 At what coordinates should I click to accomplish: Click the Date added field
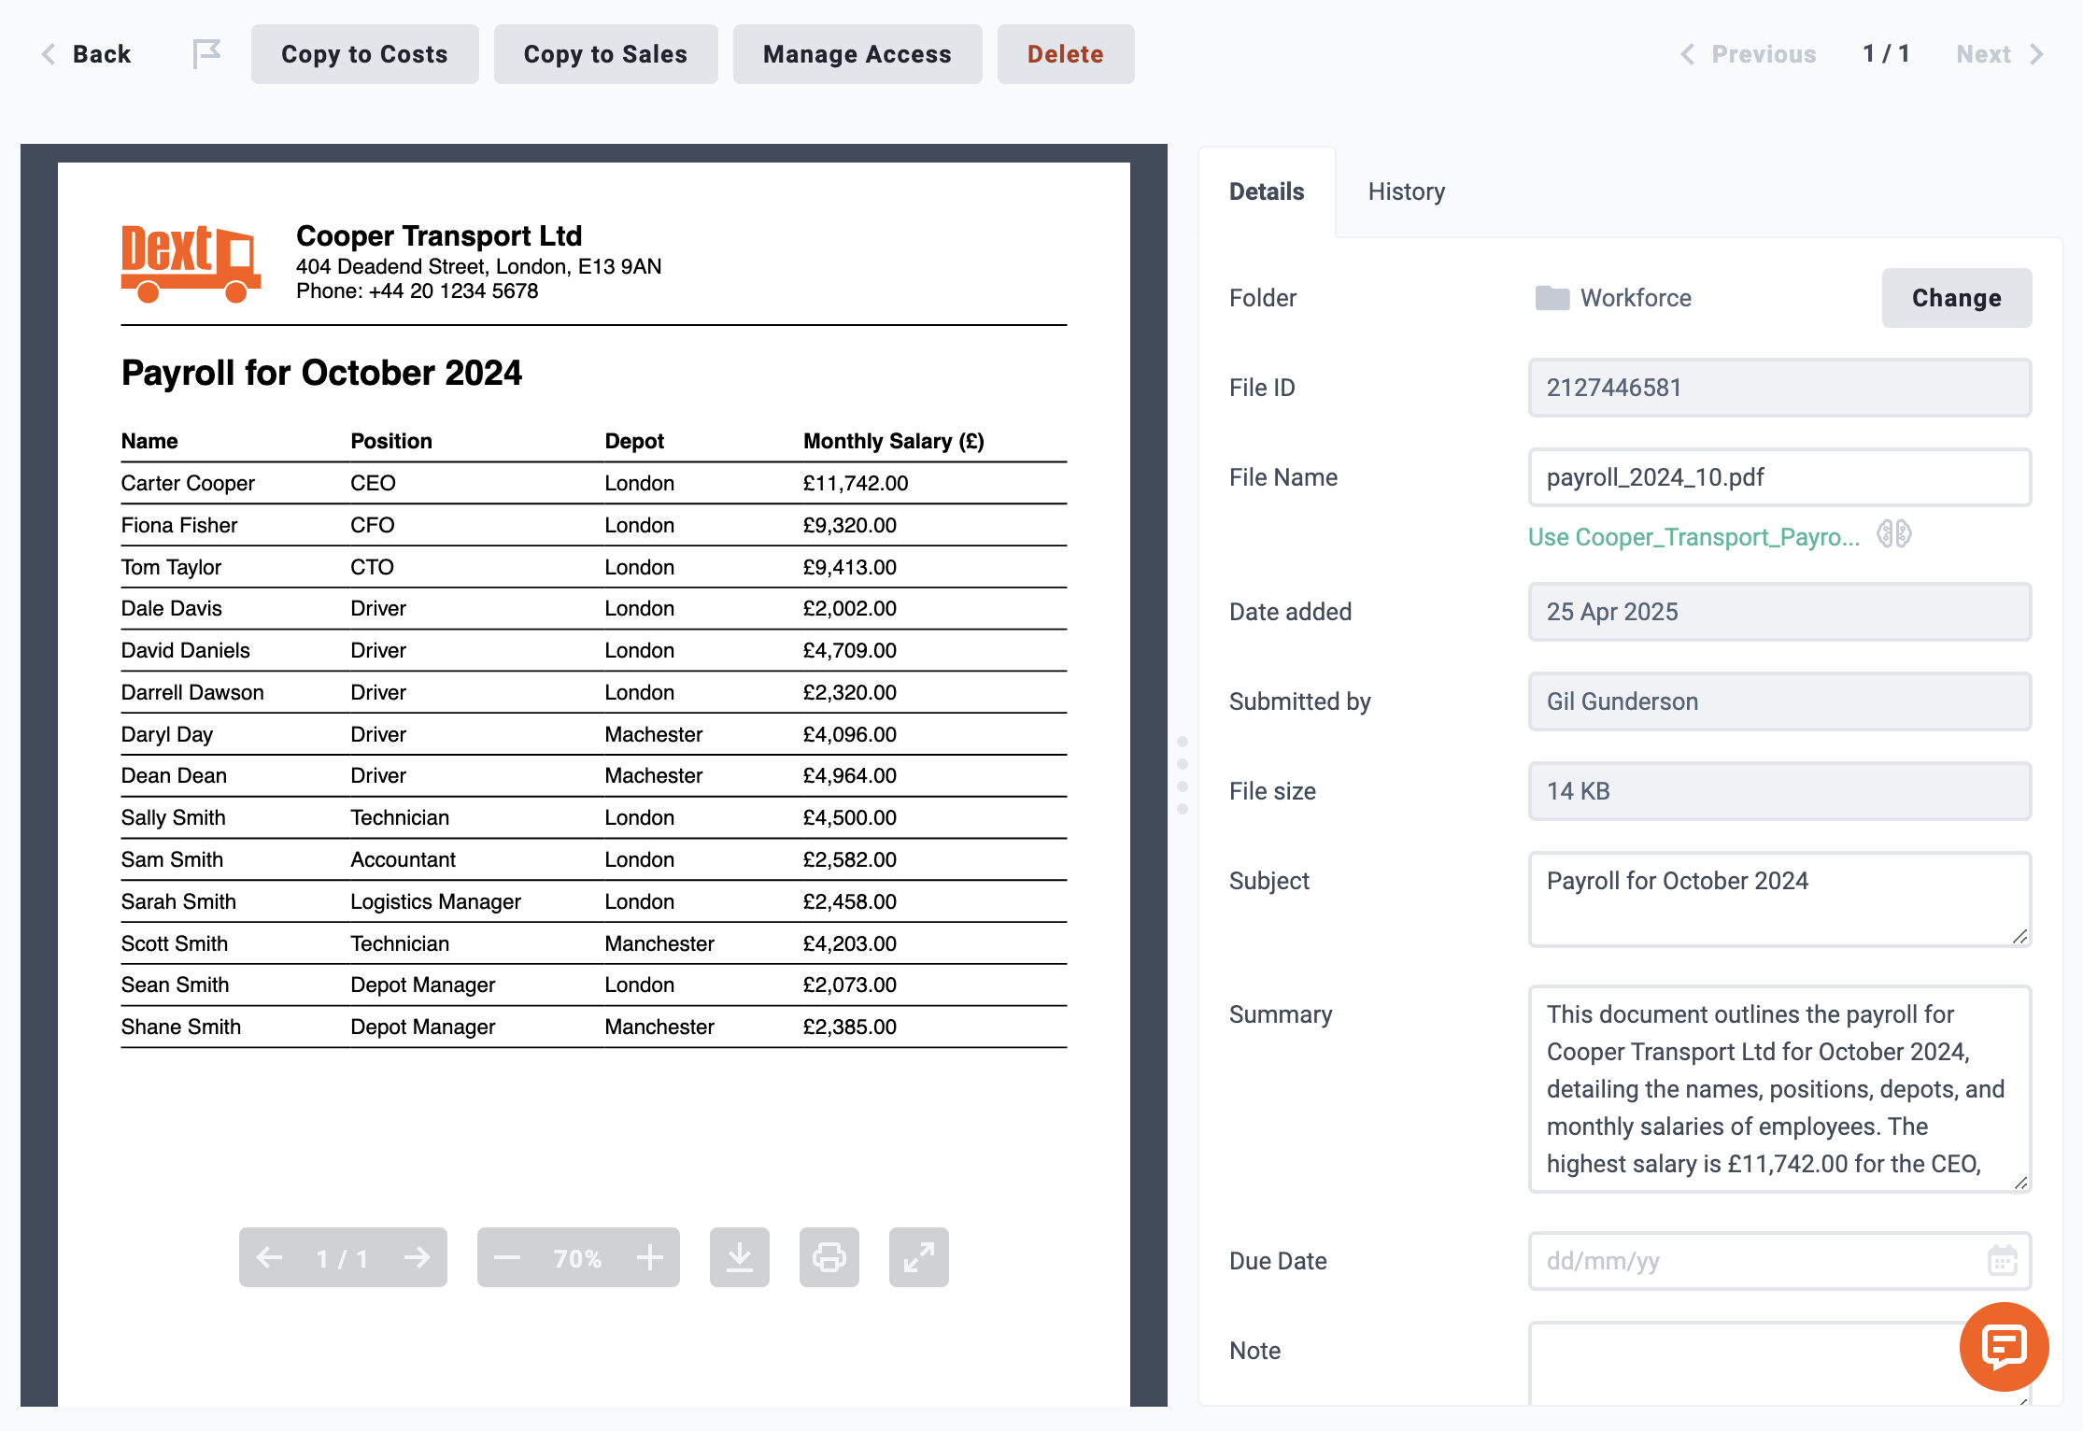point(1779,612)
